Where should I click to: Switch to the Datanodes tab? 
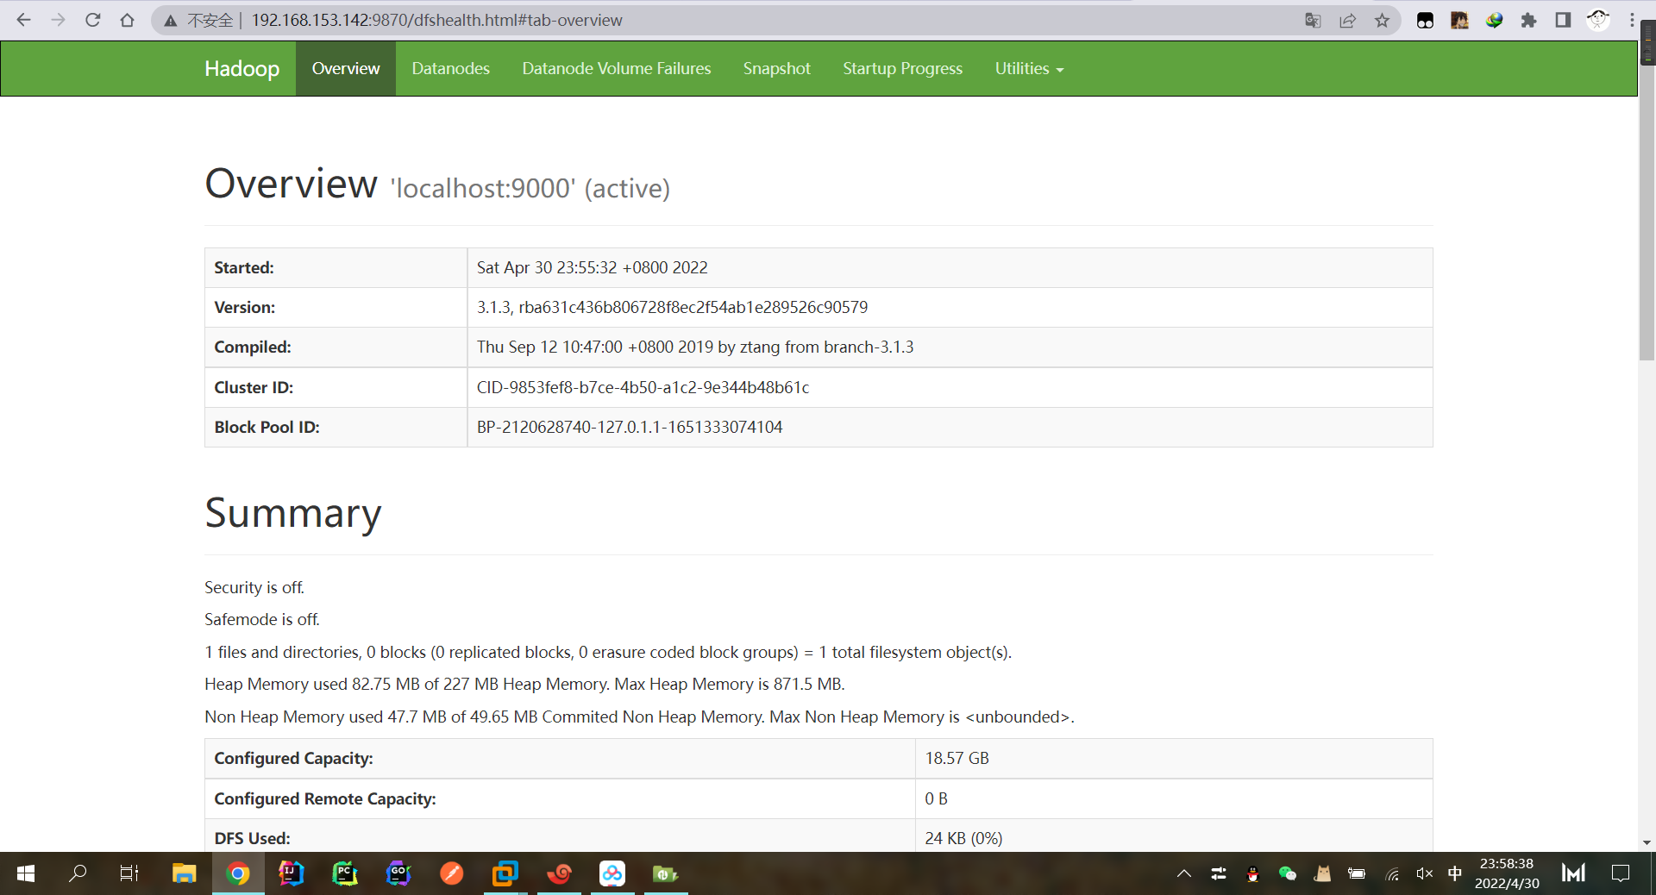450,68
